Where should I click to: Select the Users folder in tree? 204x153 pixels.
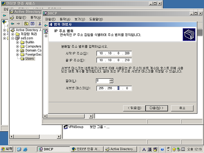(29, 59)
